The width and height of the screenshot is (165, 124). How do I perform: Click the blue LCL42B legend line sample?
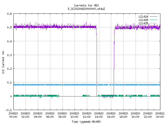coord(153,23)
